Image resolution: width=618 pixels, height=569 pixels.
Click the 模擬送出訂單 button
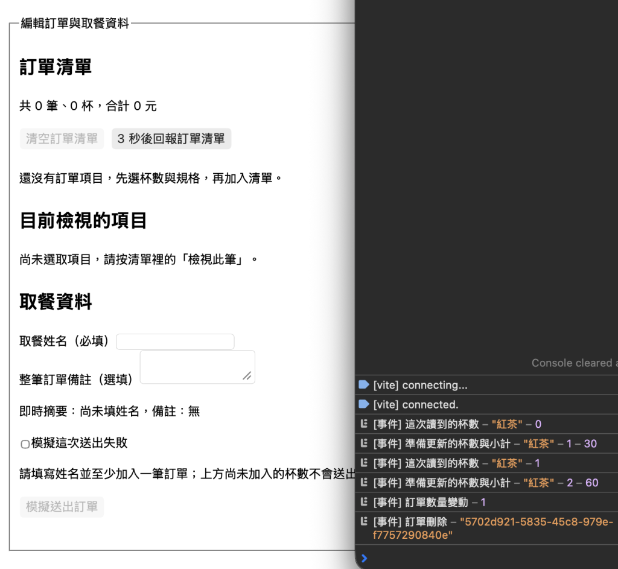pos(62,507)
